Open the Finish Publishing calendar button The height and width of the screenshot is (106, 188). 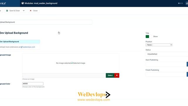click(187, 74)
